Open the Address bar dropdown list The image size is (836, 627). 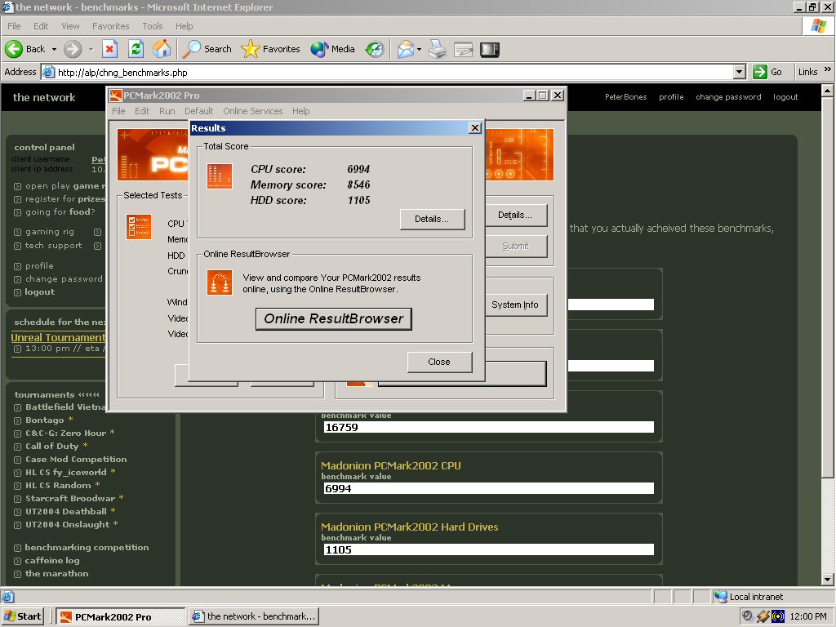tap(739, 72)
